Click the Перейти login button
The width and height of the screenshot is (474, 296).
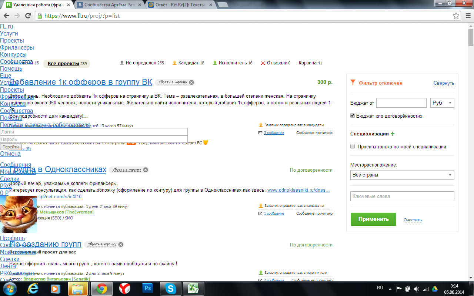[10, 147]
